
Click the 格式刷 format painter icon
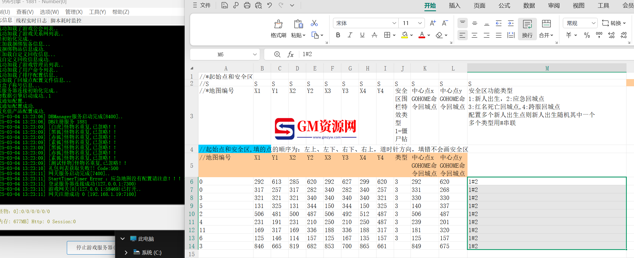(x=278, y=24)
